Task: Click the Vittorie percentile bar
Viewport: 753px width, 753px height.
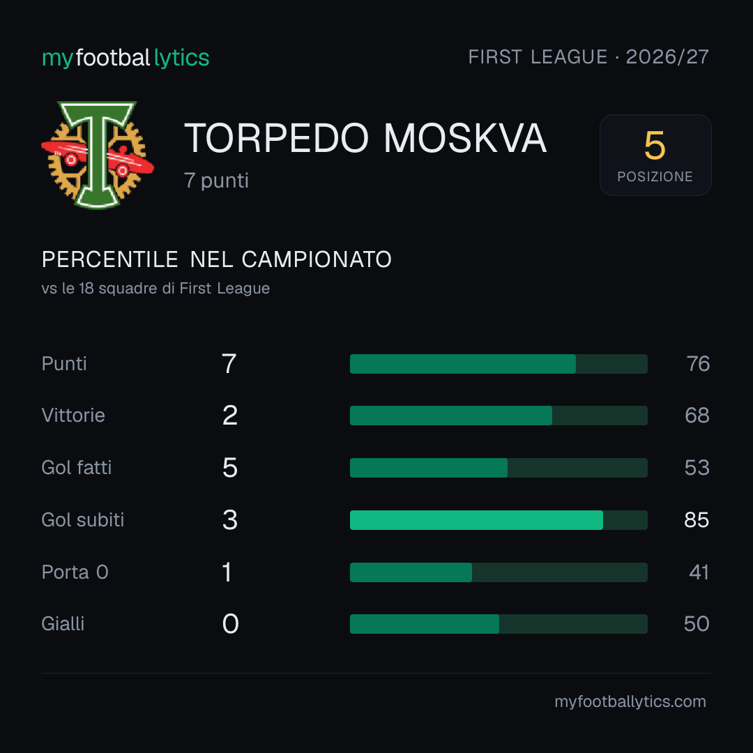Action: [x=499, y=416]
